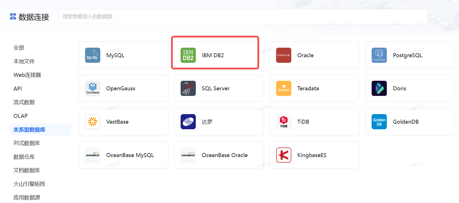Select the 达梦 card label
This screenshot has width=459, height=203.
tap(207, 122)
